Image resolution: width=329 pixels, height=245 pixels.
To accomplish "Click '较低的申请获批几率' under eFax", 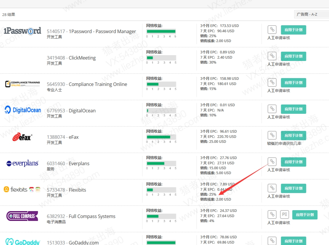I will pos(284,143).
